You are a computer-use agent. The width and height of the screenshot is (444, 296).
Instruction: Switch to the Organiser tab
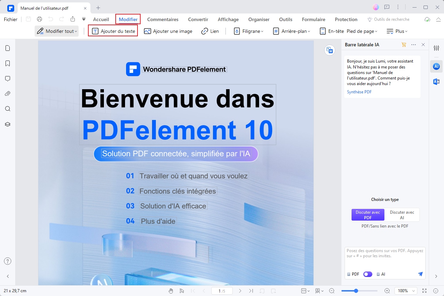coord(259,19)
